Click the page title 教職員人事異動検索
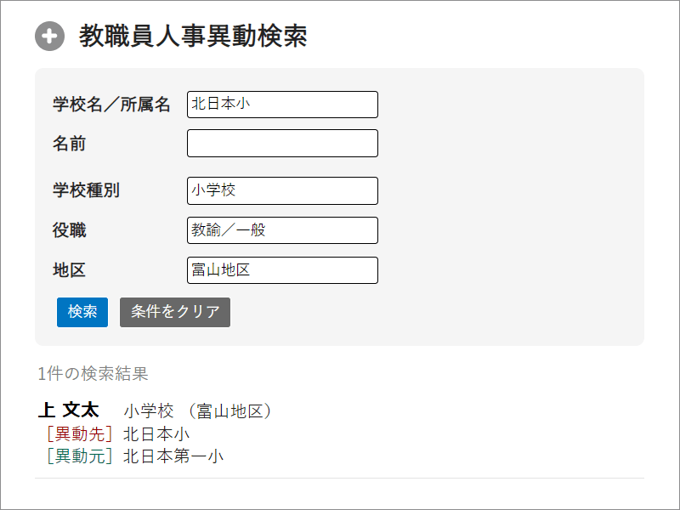The width and height of the screenshot is (680, 510). coord(195,36)
